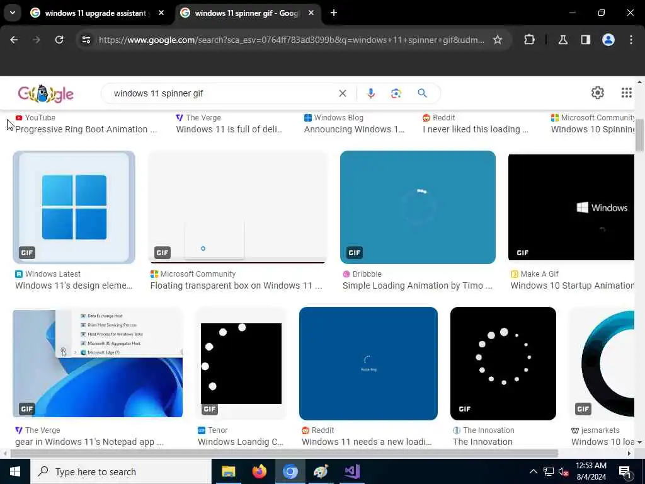Click the URL address bar
The width and height of the screenshot is (645, 484).
pos(291,40)
